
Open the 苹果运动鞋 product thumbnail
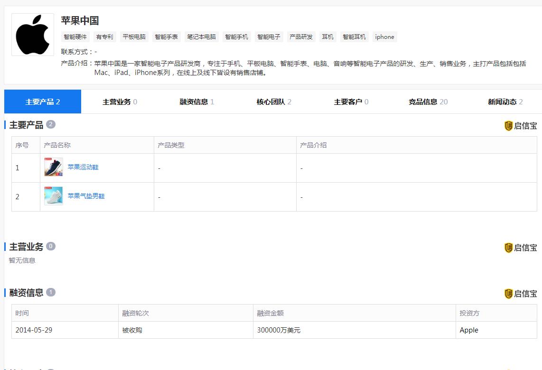pyautogui.click(x=54, y=167)
